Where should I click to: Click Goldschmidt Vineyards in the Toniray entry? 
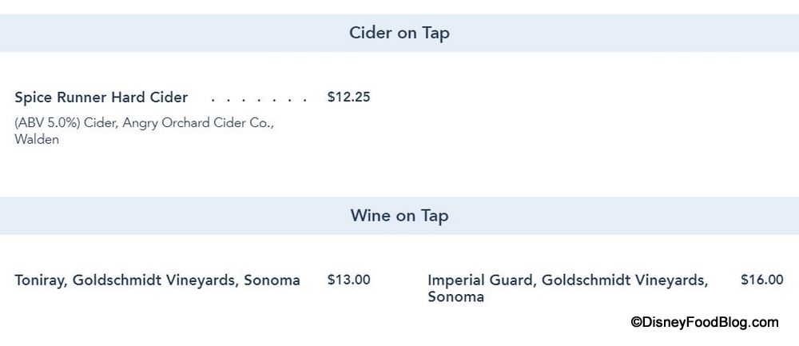point(154,280)
